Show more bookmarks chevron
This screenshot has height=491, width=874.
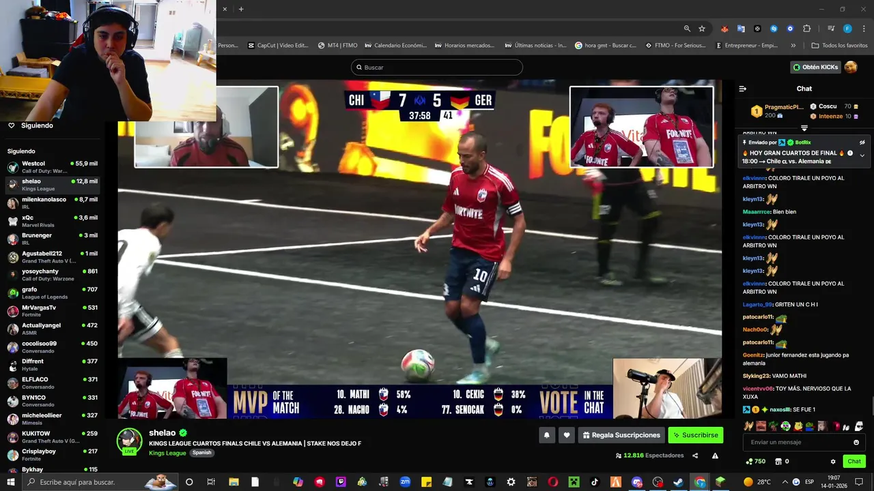[793, 46]
